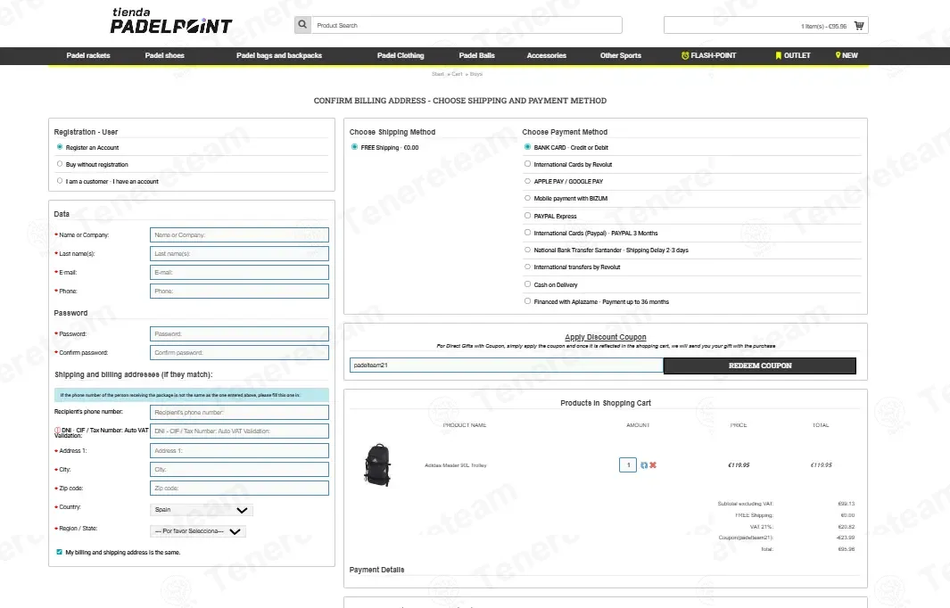Choose I am a customer option
The height and width of the screenshot is (608, 950).
point(60,181)
